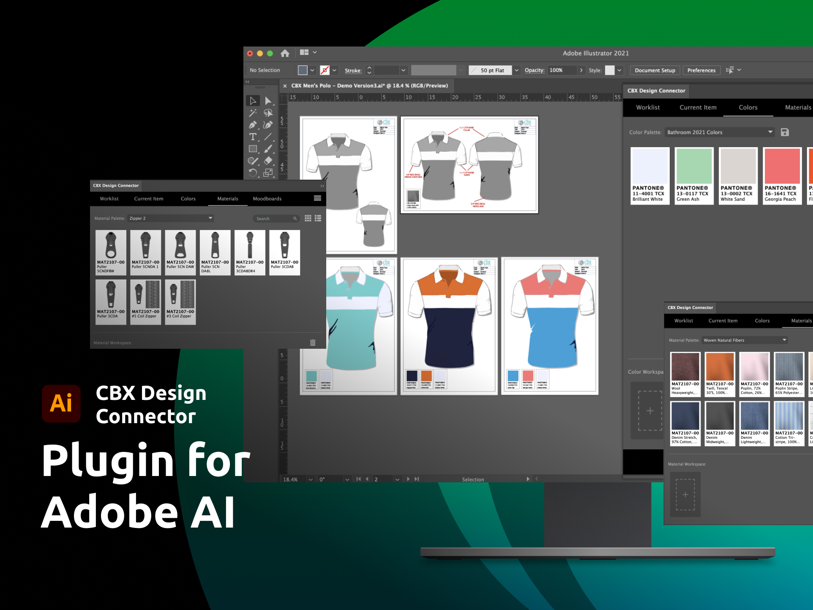
Task: Click the trash icon in Material Workspace
Action: tap(313, 342)
